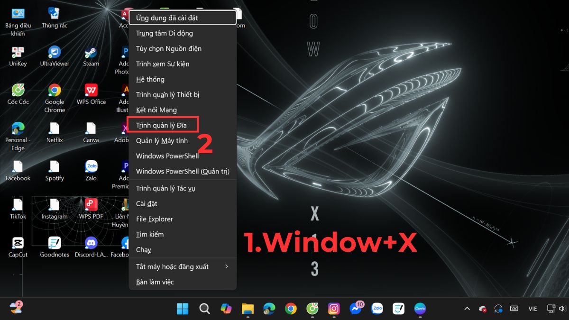The width and height of the screenshot is (569, 320).
Task: Launch Windows PowerShell from the menu
Action: point(183,156)
